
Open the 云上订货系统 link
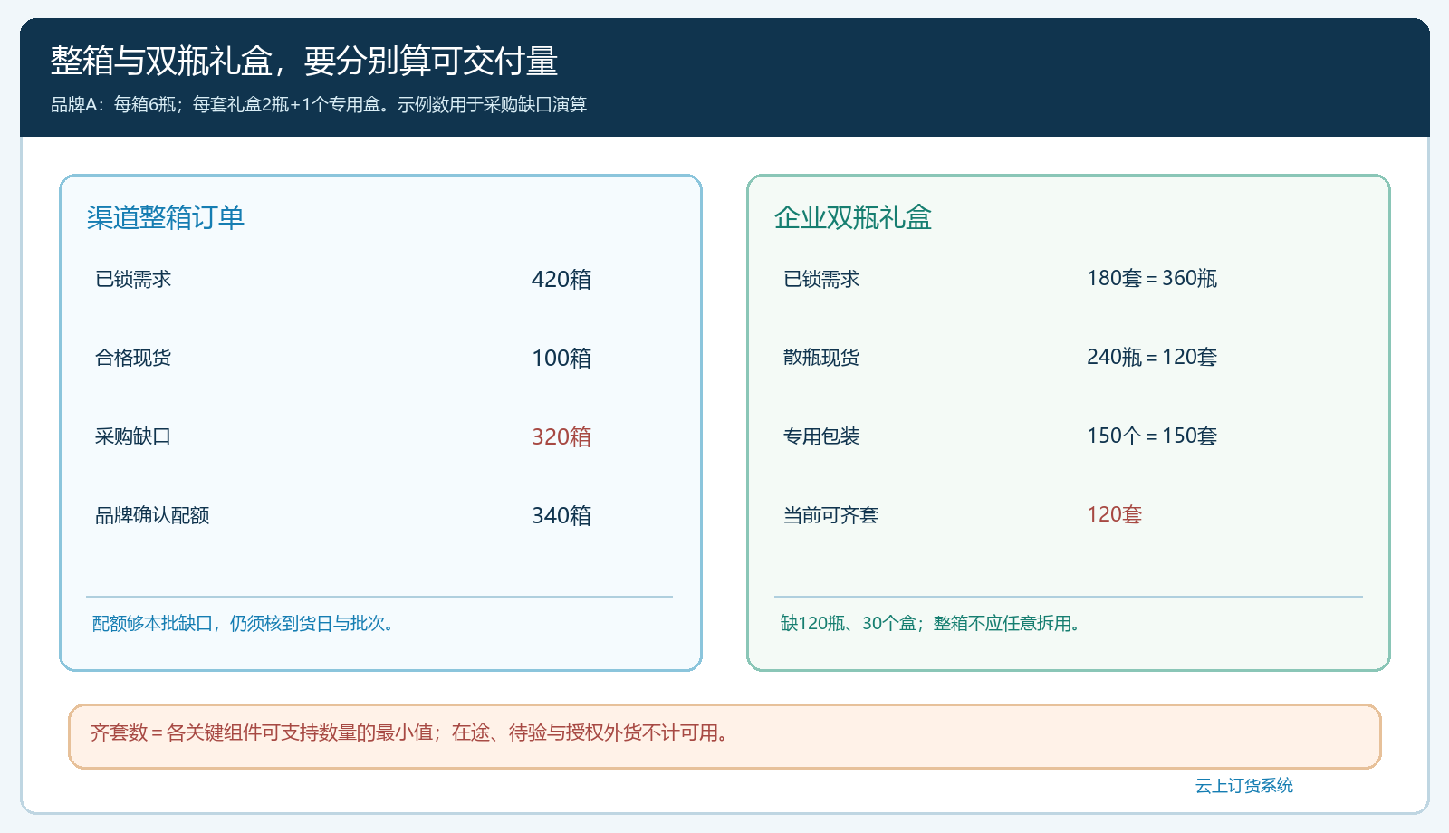[x=1243, y=786]
